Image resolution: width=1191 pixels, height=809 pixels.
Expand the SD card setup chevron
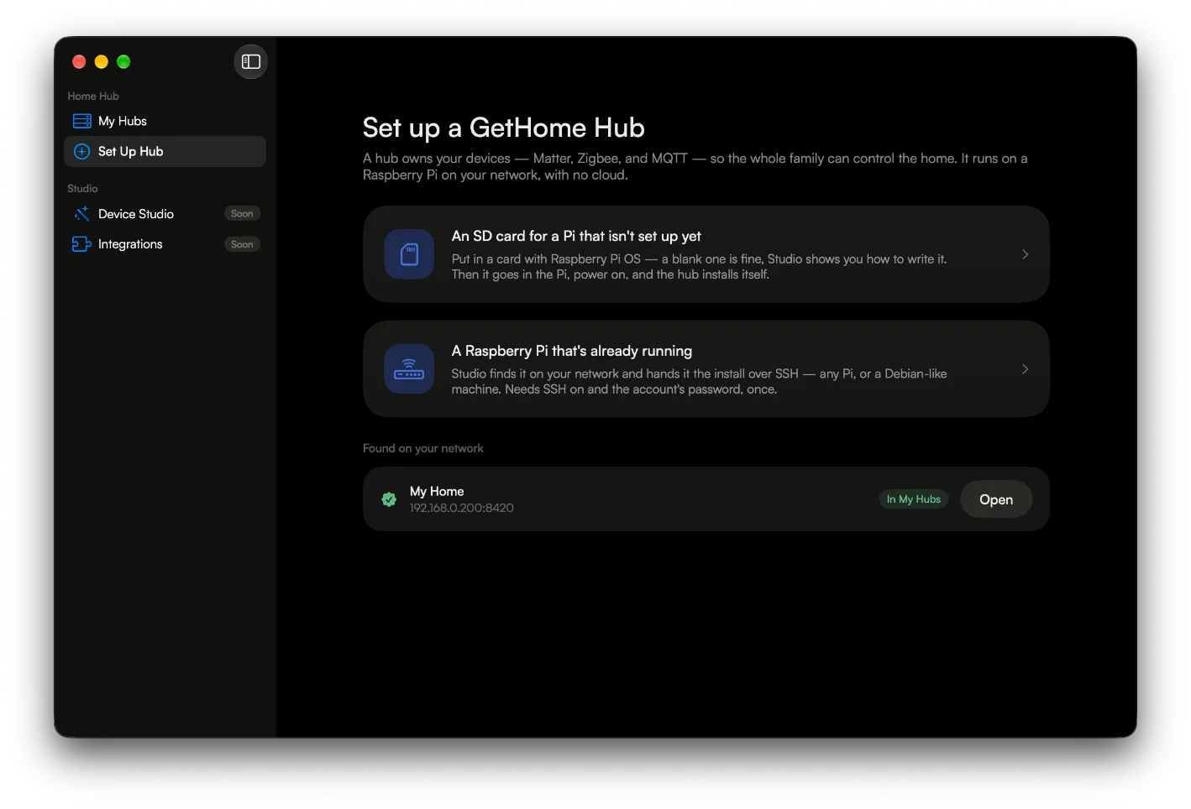1025,254
